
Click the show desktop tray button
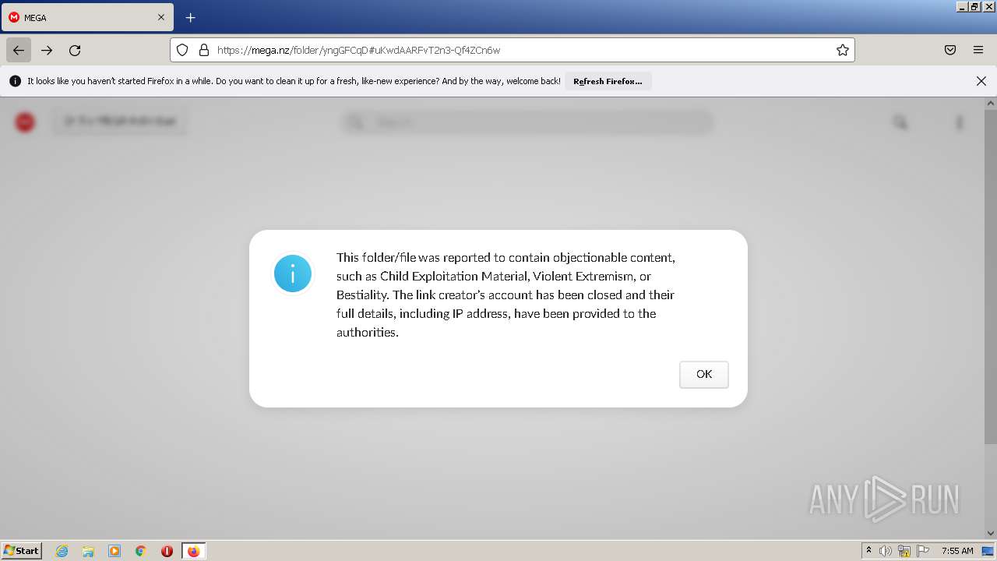[988, 551]
